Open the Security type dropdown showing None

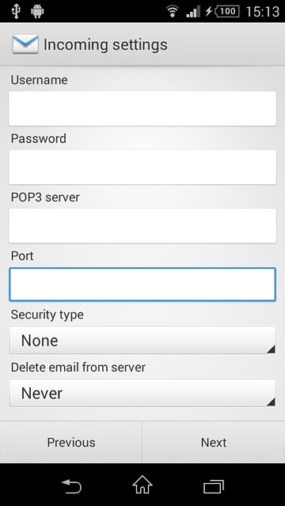coord(142,340)
